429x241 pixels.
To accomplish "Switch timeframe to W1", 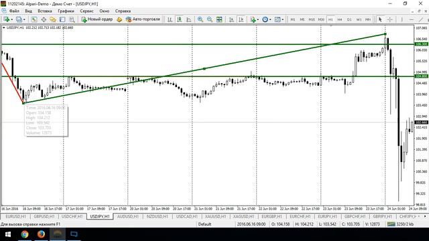I will (x=359, y=19).
